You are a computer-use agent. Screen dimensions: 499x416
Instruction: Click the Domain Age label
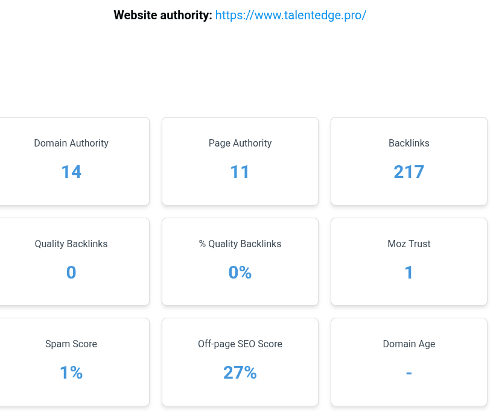click(409, 344)
